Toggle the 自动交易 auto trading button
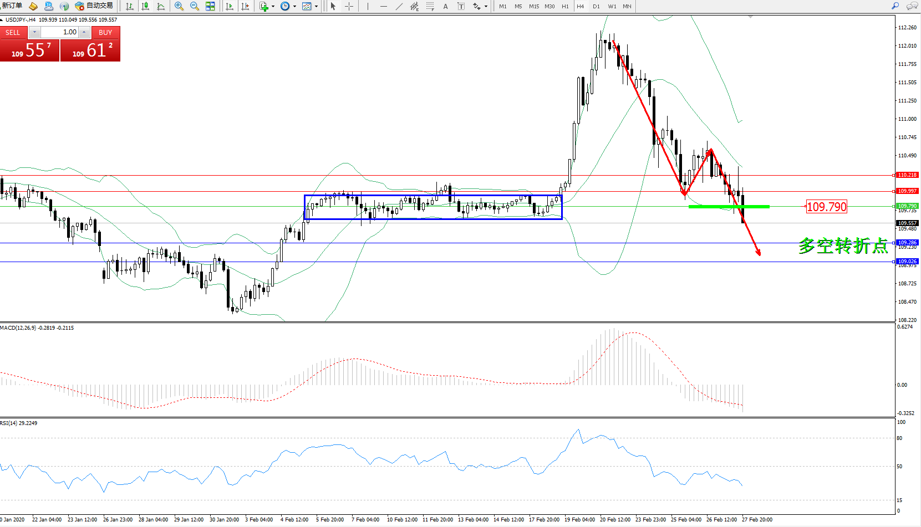This screenshot has height=527, width=921. tap(94, 6)
